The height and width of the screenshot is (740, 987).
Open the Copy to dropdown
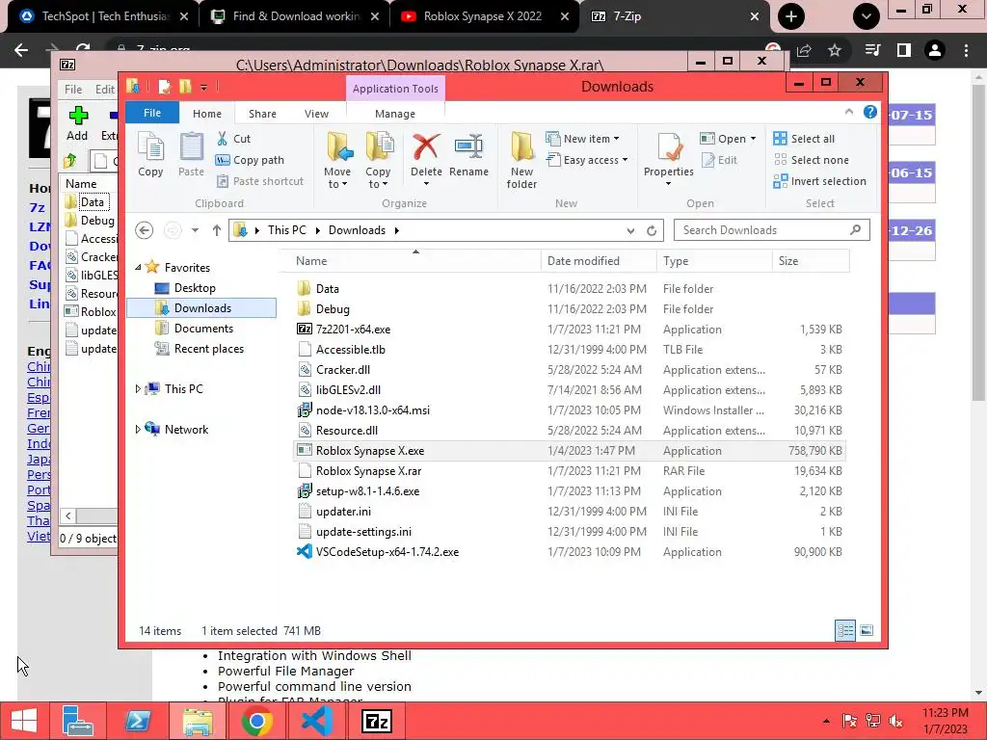(x=378, y=160)
